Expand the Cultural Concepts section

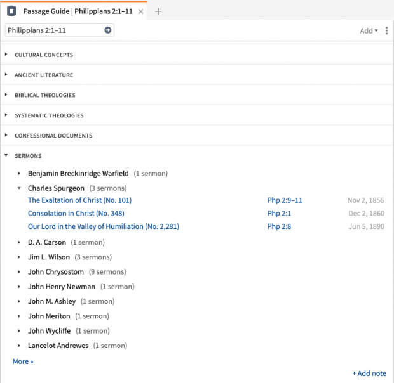[43, 55]
